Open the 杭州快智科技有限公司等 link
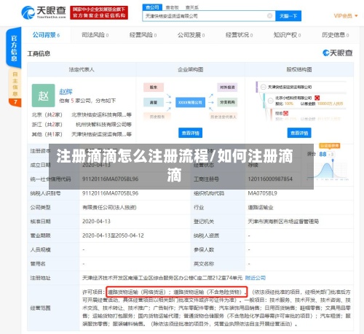The height and width of the screenshot is (334, 364). coord(103,125)
